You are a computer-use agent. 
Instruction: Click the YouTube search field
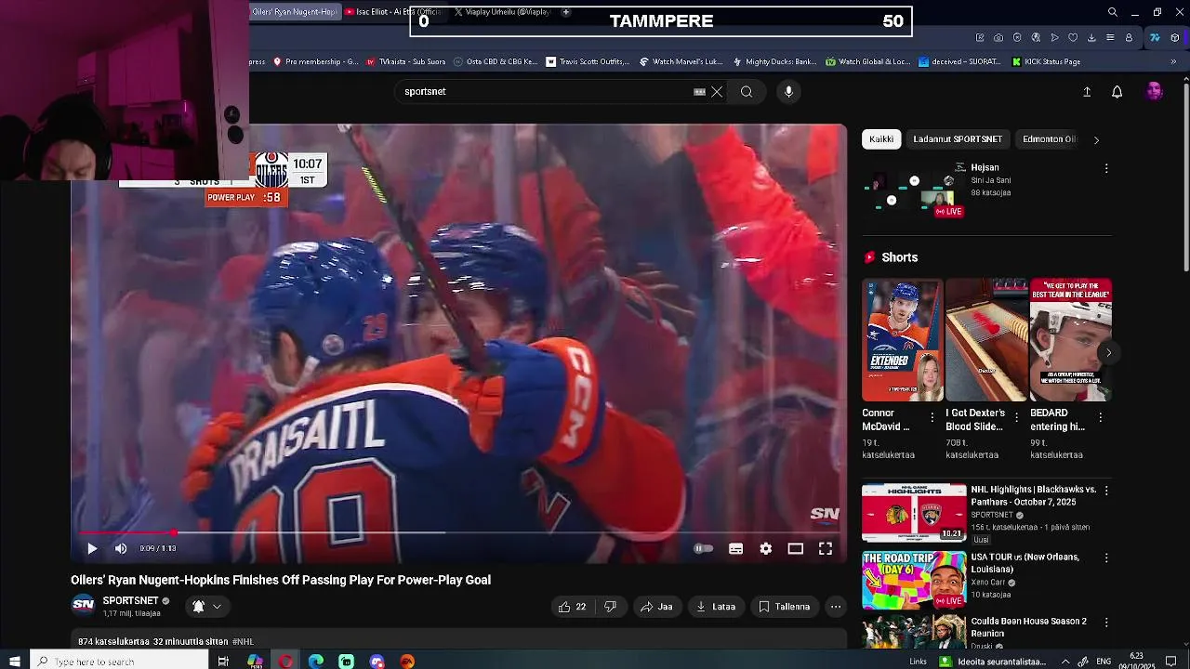pyautogui.click(x=544, y=92)
